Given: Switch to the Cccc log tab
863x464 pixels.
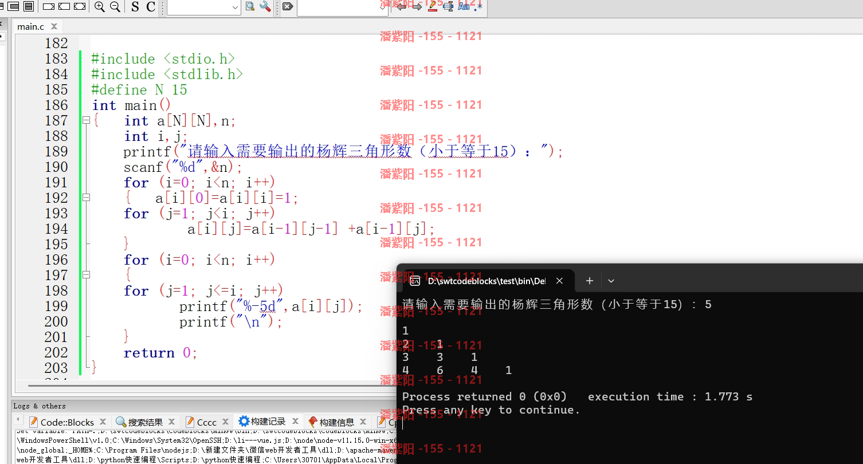Looking at the screenshot, I should pyautogui.click(x=207, y=422).
